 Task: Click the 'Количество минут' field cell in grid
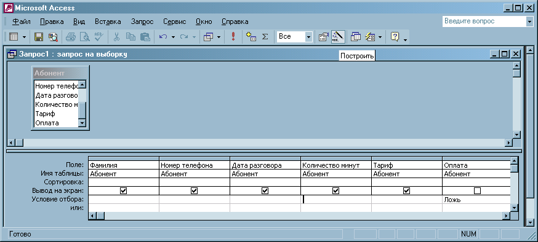pos(336,165)
